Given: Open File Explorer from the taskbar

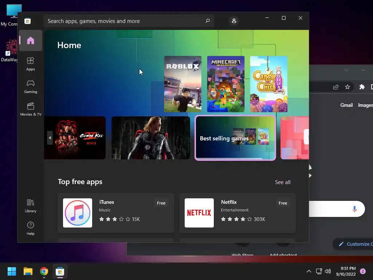Looking at the screenshot, I should [x=28, y=271].
